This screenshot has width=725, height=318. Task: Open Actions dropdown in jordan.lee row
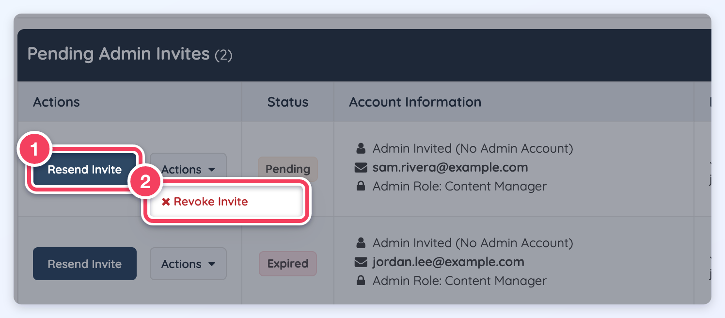(188, 264)
